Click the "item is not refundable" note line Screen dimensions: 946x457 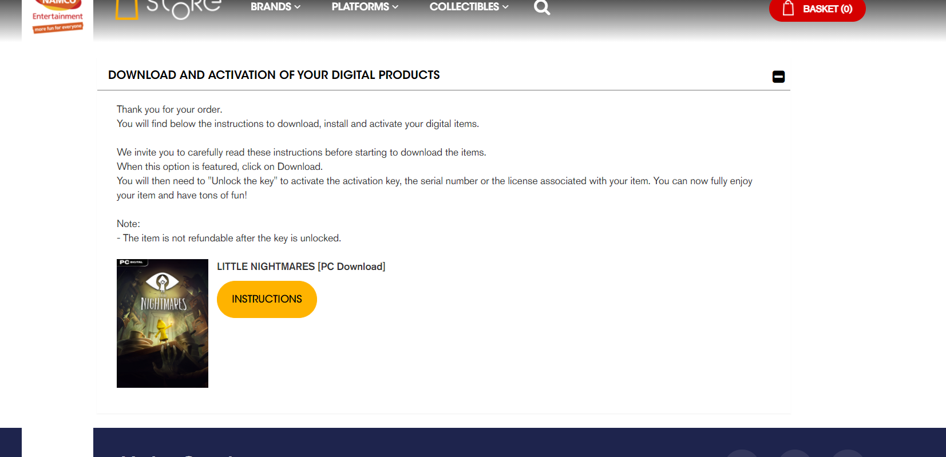[x=229, y=238]
